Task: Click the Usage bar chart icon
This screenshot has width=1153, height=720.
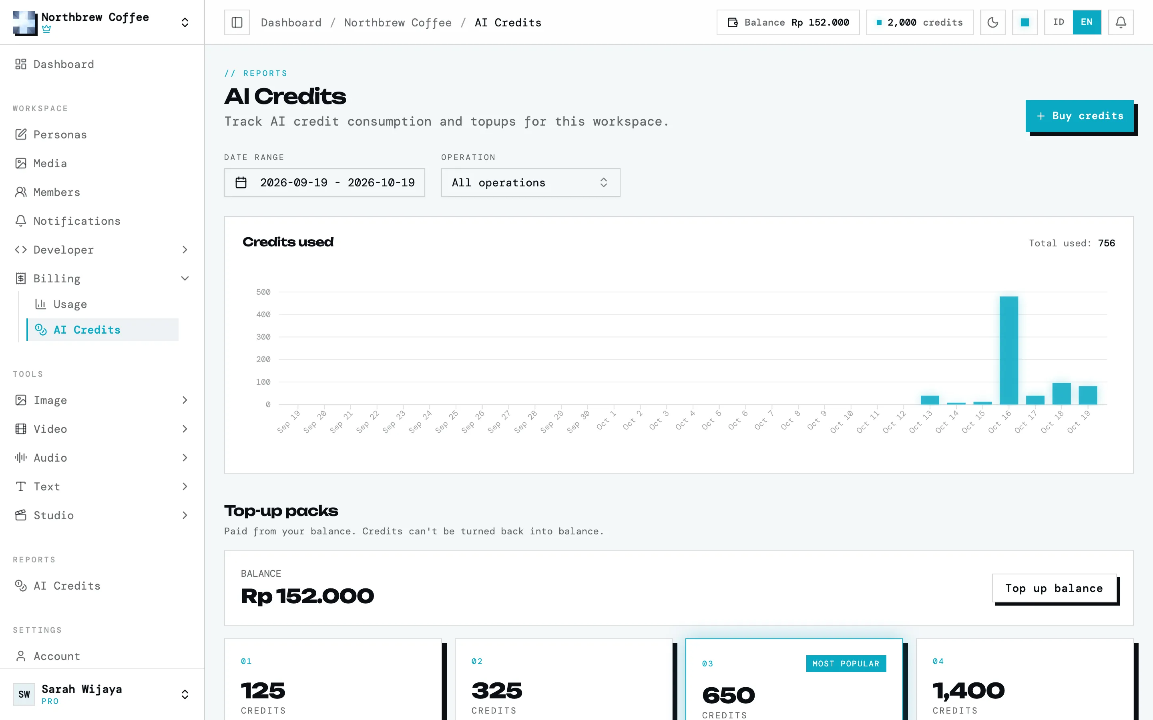Action: tap(40, 304)
